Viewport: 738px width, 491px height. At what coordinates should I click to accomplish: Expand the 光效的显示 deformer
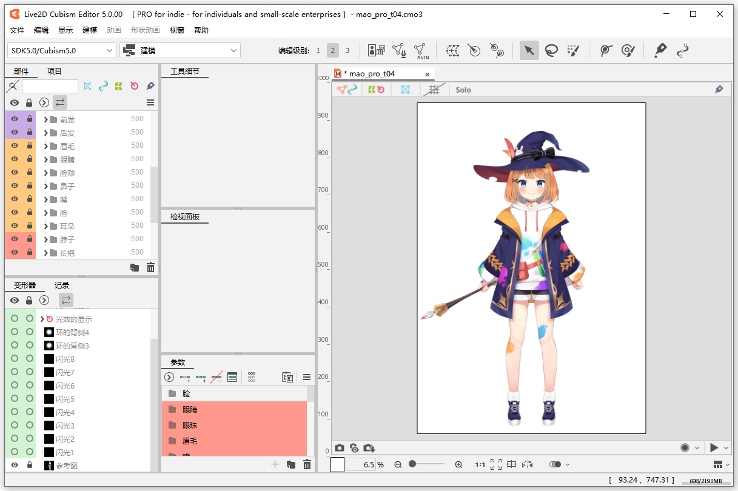42,319
